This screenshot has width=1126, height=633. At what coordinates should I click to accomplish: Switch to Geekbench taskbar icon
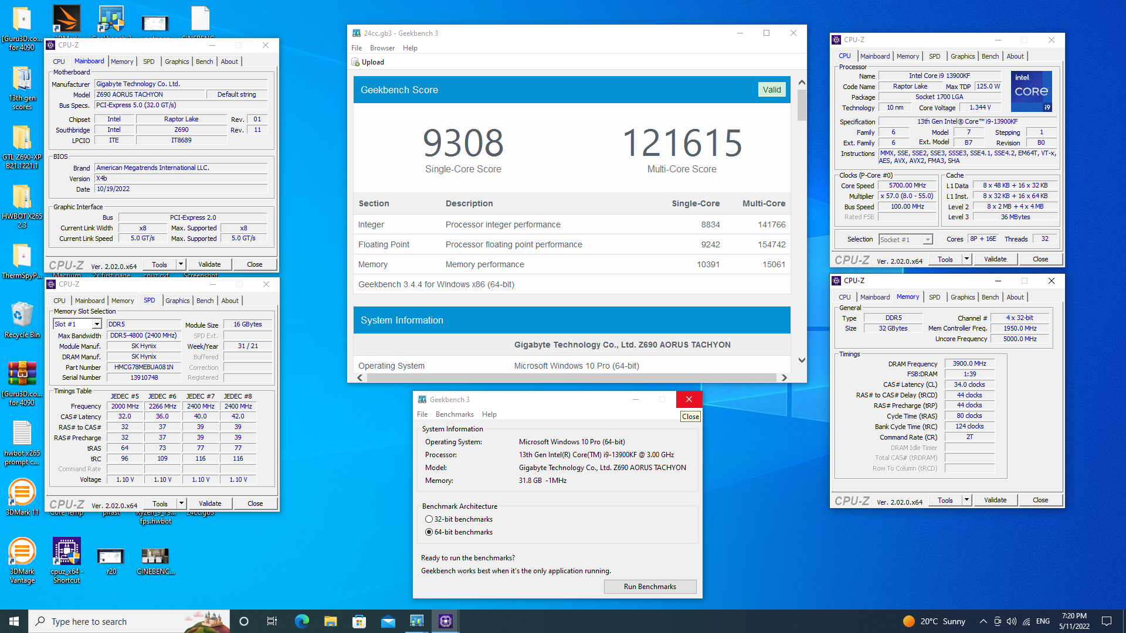(x=416, y=621)
